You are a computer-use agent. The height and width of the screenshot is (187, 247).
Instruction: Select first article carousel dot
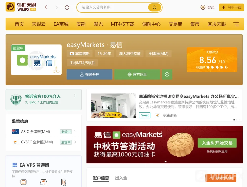click(x=234, y=120)
